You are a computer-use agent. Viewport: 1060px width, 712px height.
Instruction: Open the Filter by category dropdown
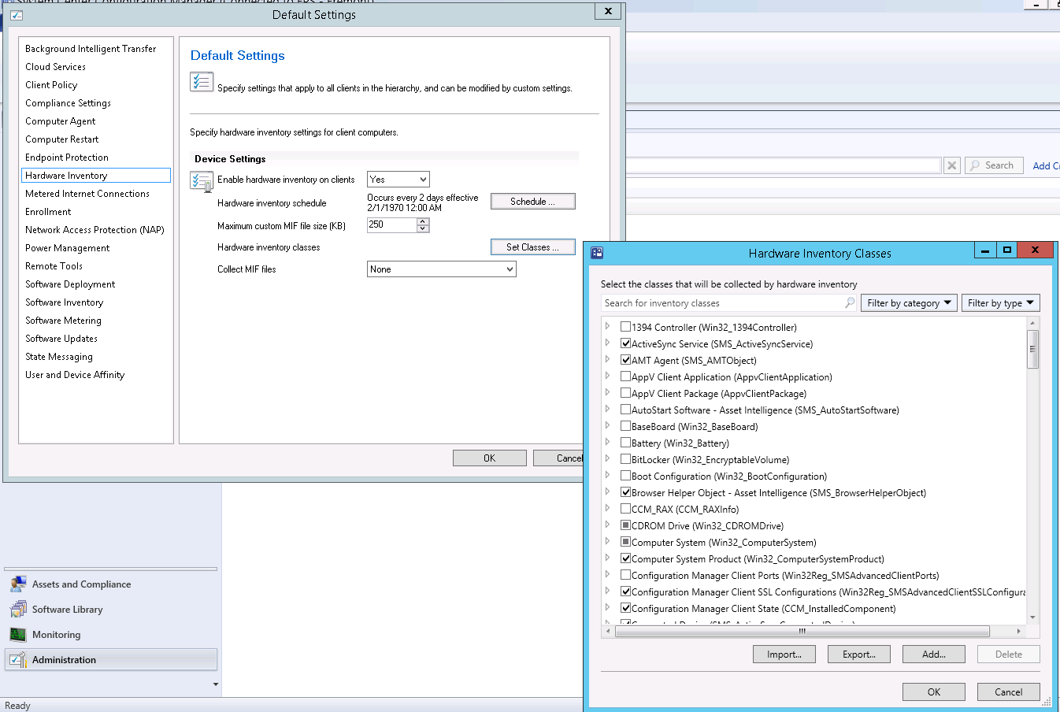pyautogui.click(x=909, y=303)
